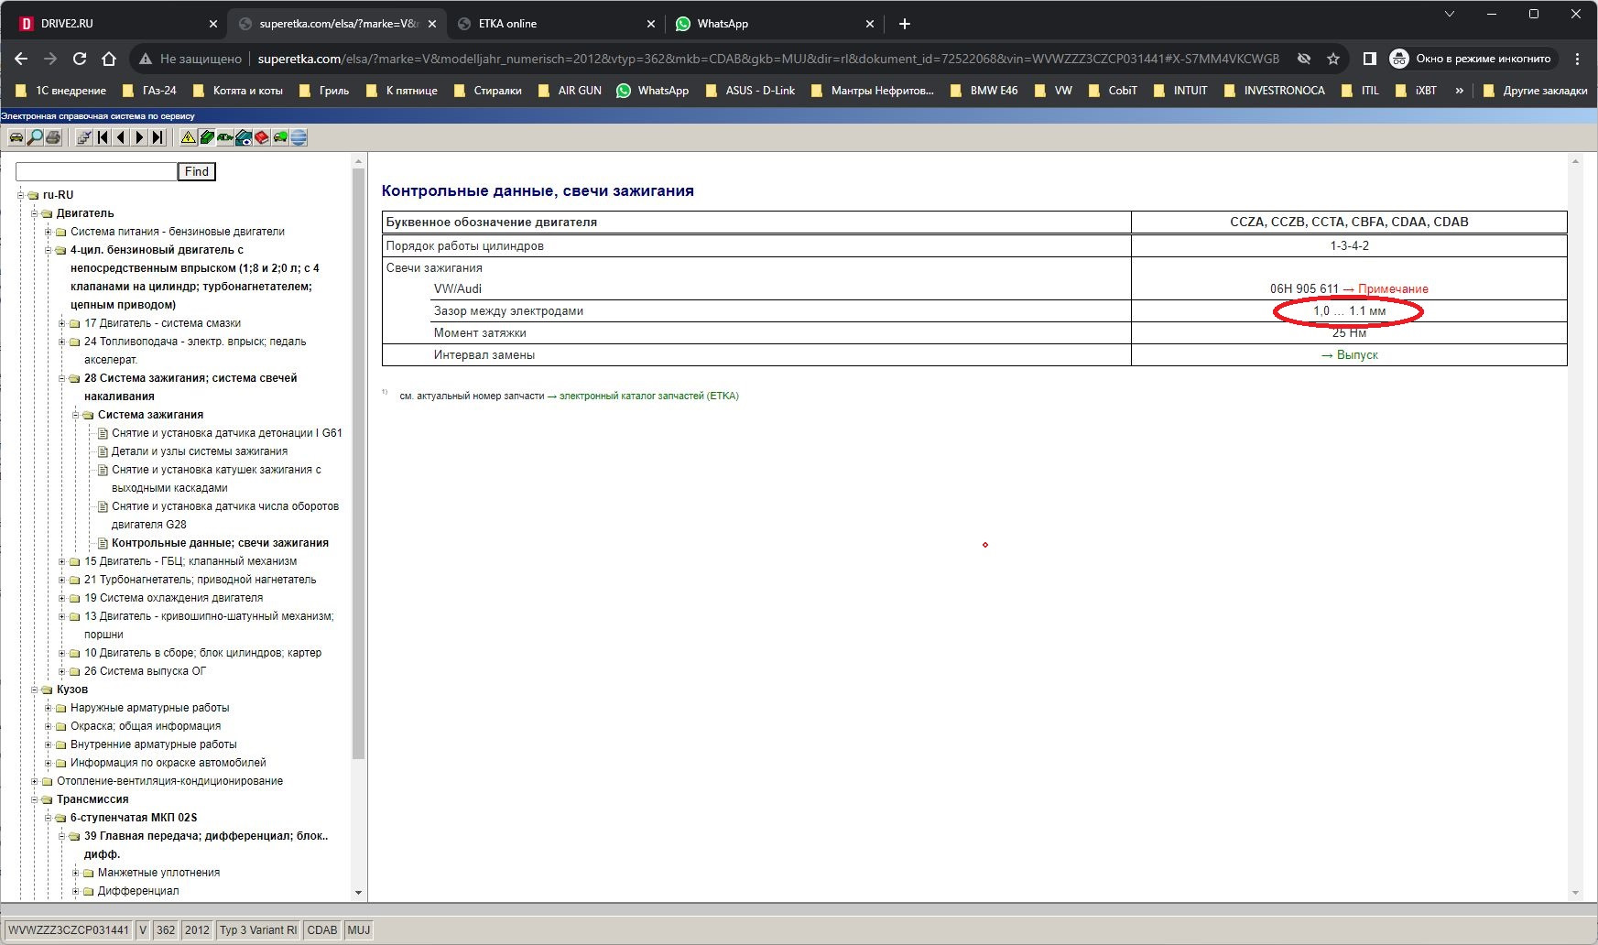Screen dimensions: 1598x945
Task: Switch to the WhatsApp browser tab
Action: click(x=774, y=24)
